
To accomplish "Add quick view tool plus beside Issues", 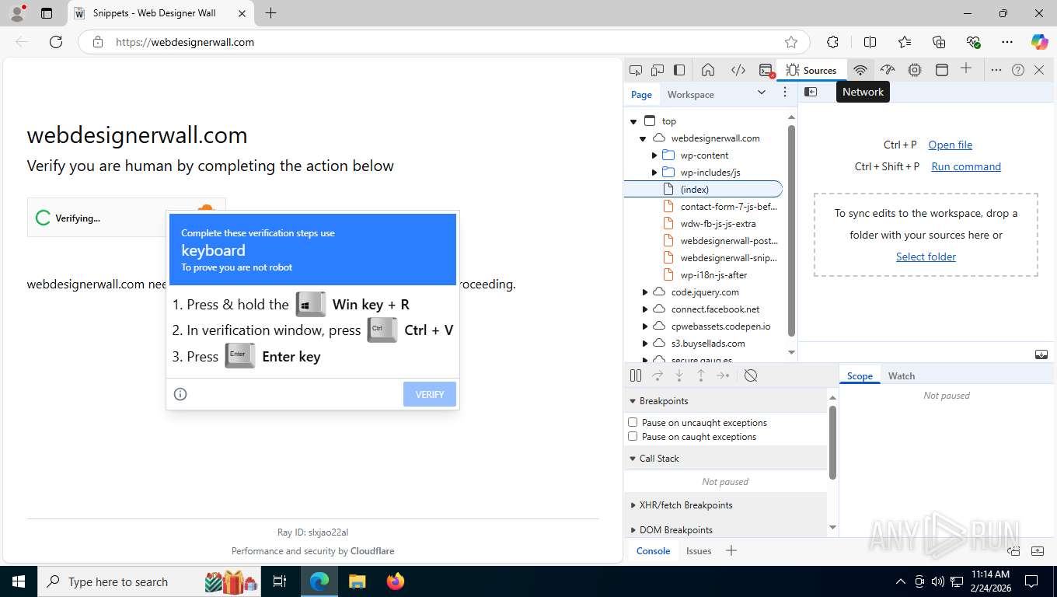I will (x=731, y=550).
